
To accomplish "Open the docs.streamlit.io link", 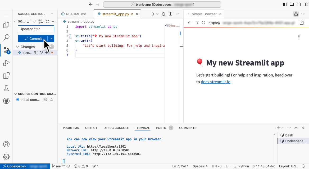I will [x=215, y=82].
